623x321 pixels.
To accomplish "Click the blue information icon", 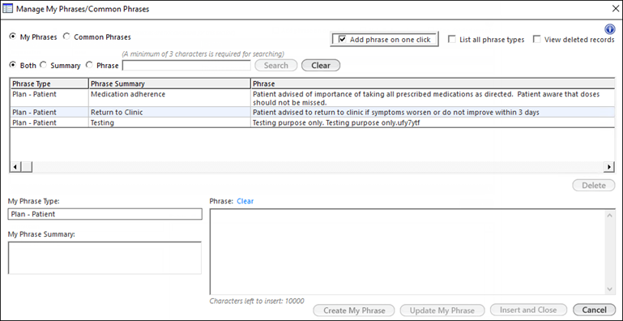I will click(x=609, y=29).
